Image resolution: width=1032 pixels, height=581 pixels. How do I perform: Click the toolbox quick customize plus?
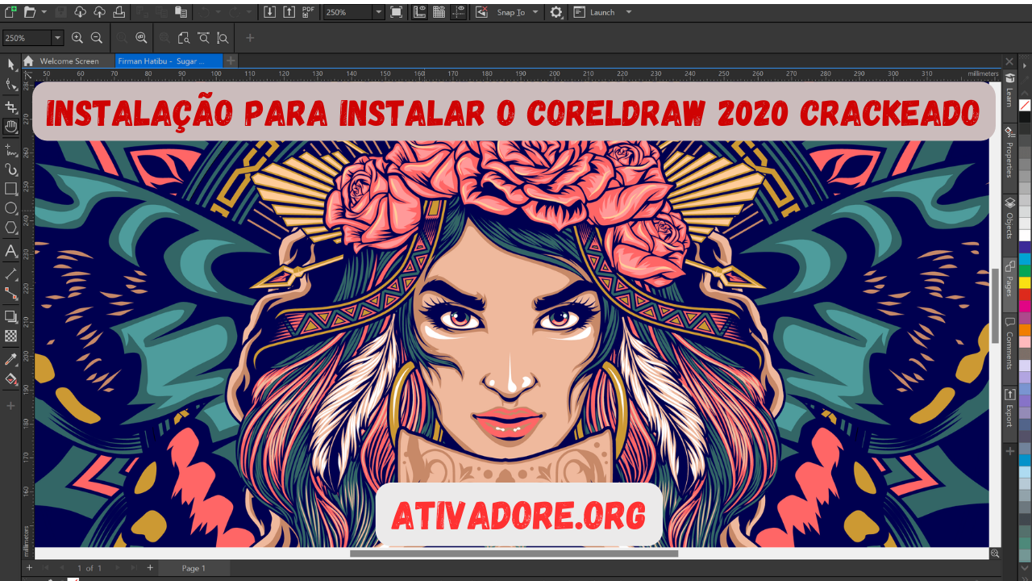point(10,406)
